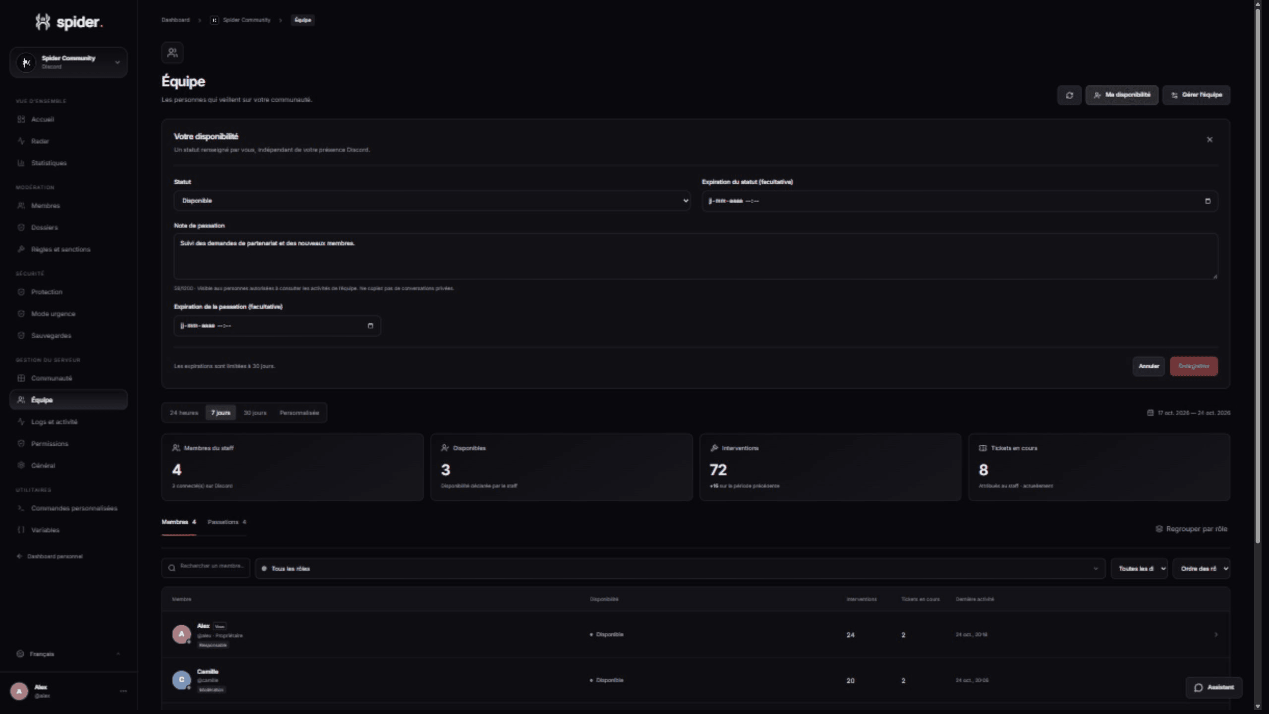This screenshot has height=714, width=1269.
Task: Open Permissions in sidebar
Action: 68,443
